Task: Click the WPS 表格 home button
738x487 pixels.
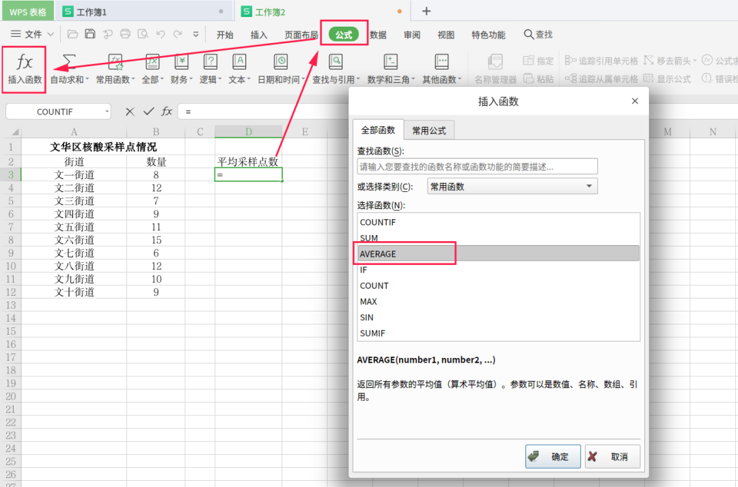Action: coord(28,12)
